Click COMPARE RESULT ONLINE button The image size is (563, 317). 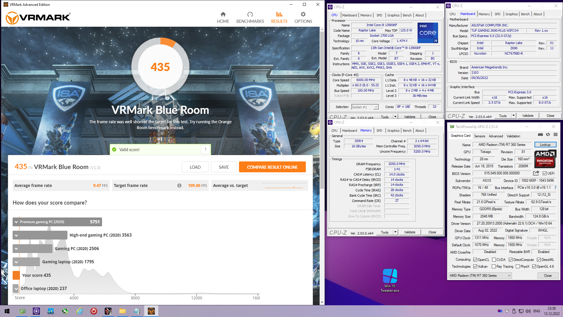tap(272, 167)
